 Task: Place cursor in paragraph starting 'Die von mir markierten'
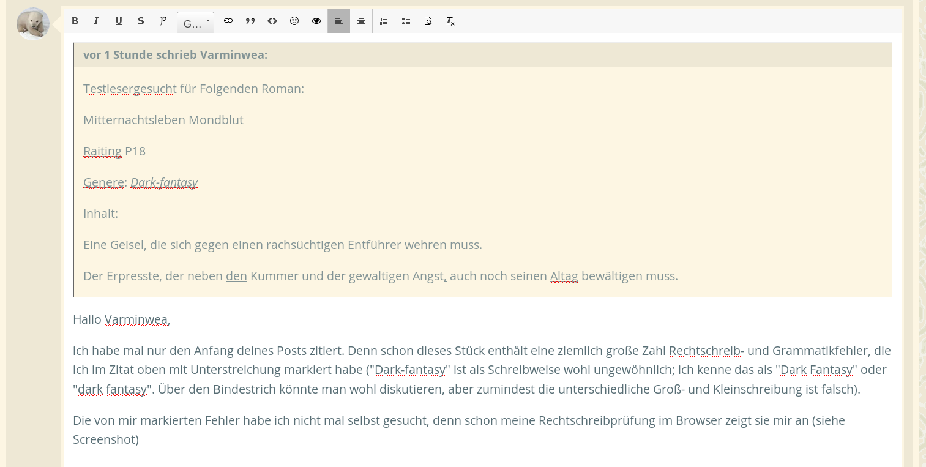click(459, 430)
